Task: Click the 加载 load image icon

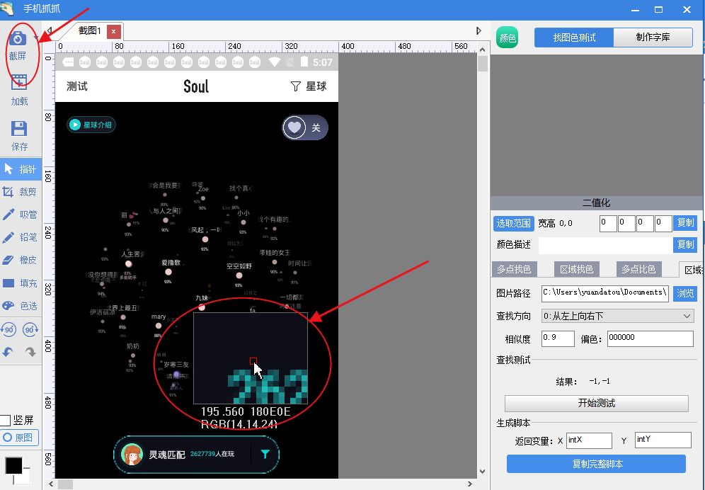Action: pos(19,84)
